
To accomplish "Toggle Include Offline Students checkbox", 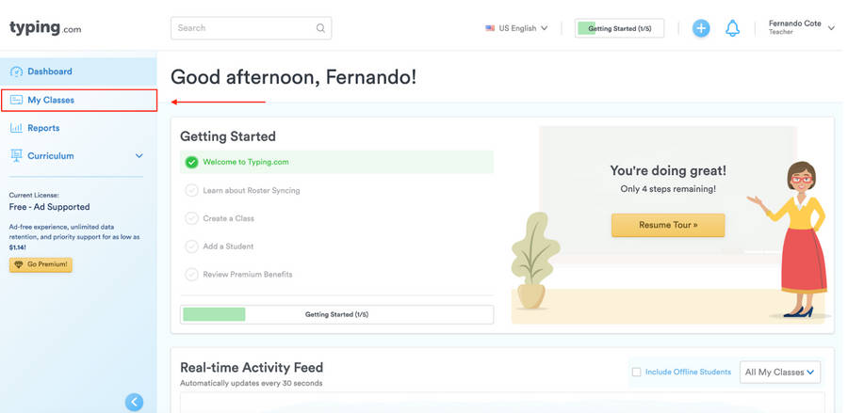I will pos(636,373).
